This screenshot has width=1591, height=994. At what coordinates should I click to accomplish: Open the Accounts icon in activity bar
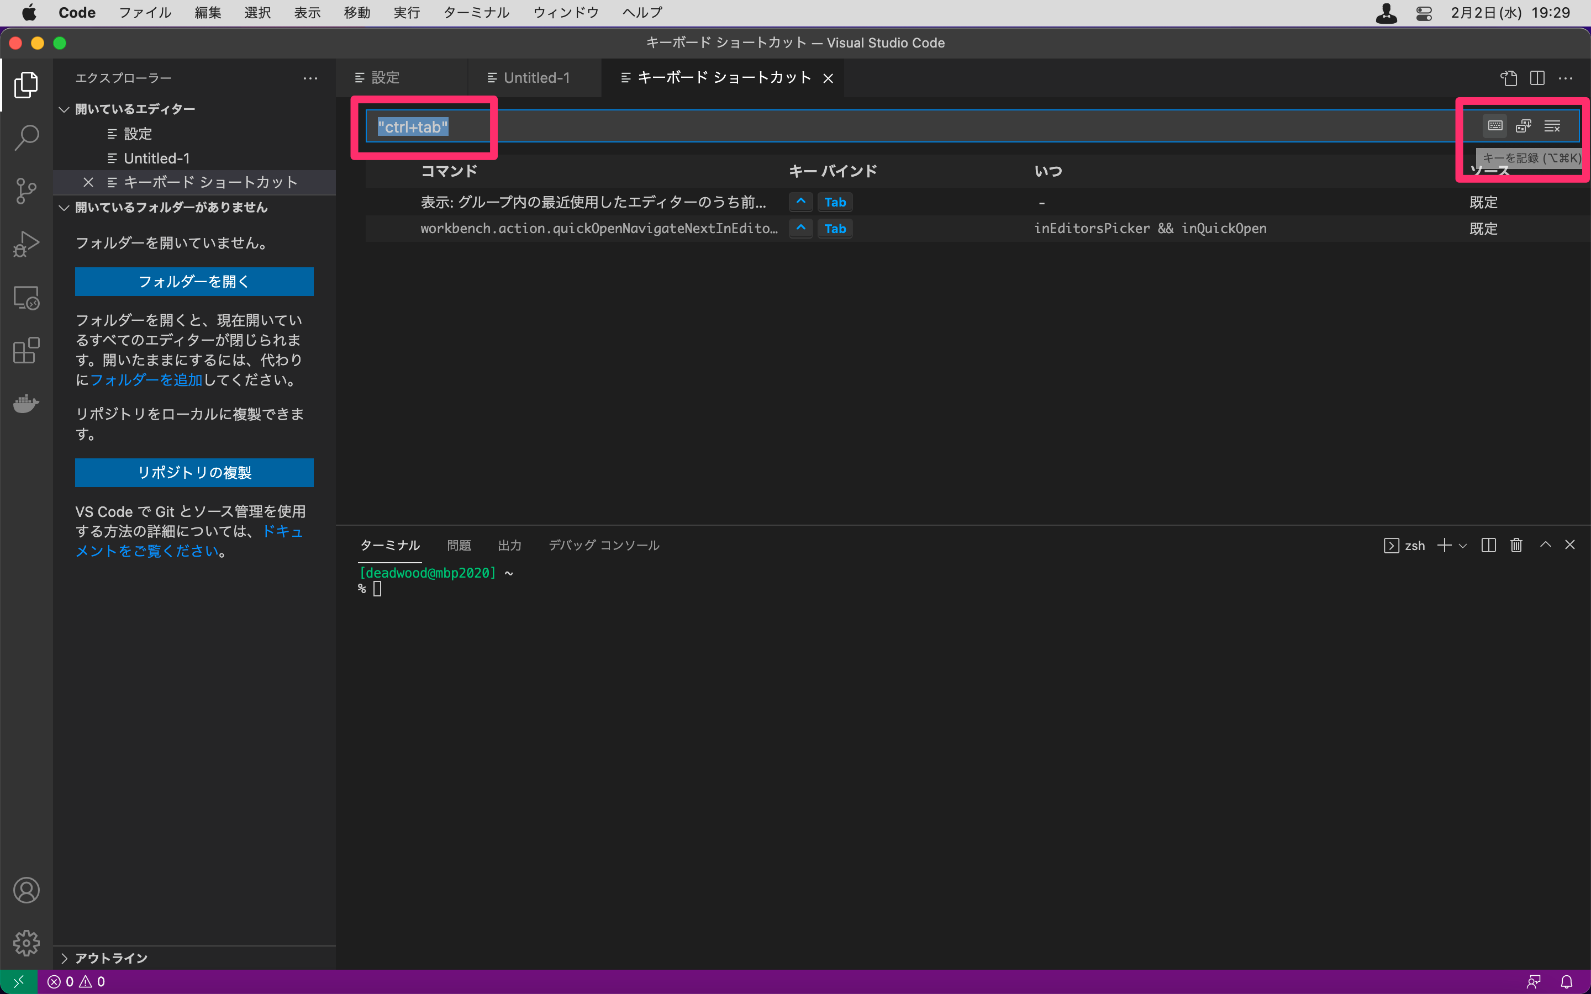pyautogui.click(x=27, y=890)
